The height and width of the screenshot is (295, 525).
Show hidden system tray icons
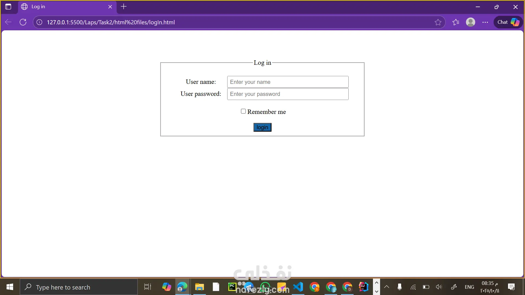point(386,287)
